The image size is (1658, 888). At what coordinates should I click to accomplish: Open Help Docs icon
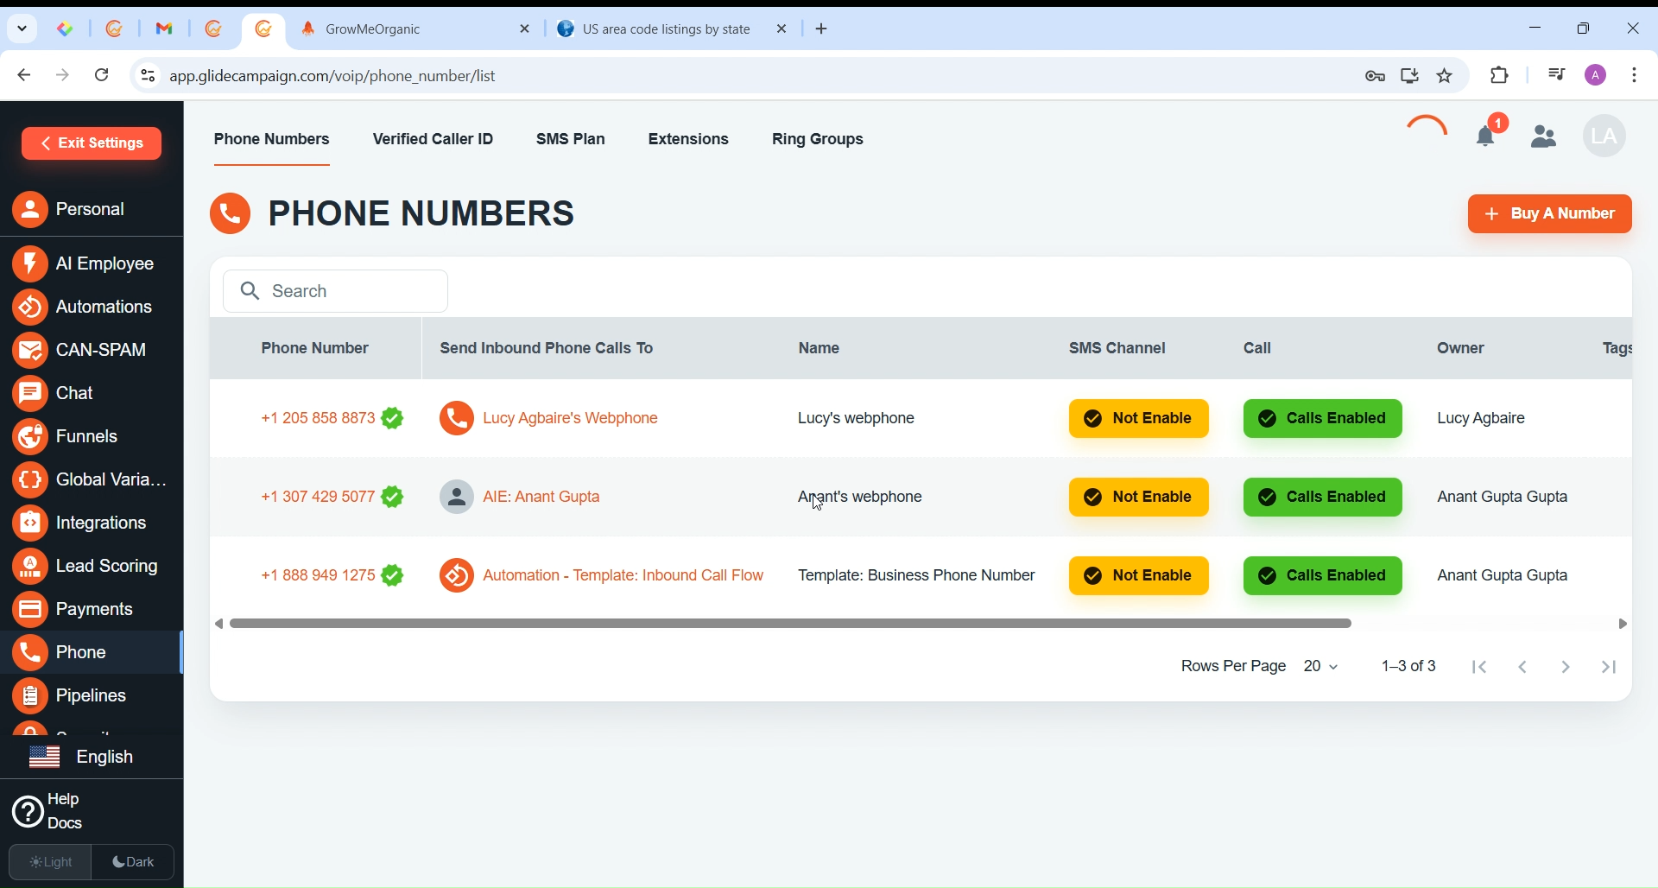28,813
